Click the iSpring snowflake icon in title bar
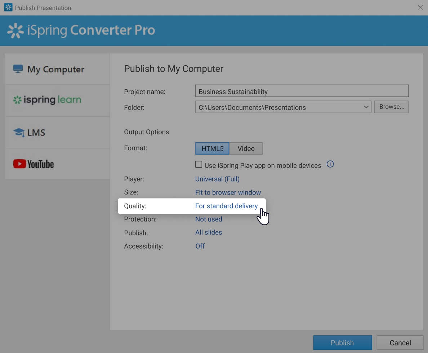Image resolution: width=428 pixels, height=353 pixels. click(x=8, y=7)
